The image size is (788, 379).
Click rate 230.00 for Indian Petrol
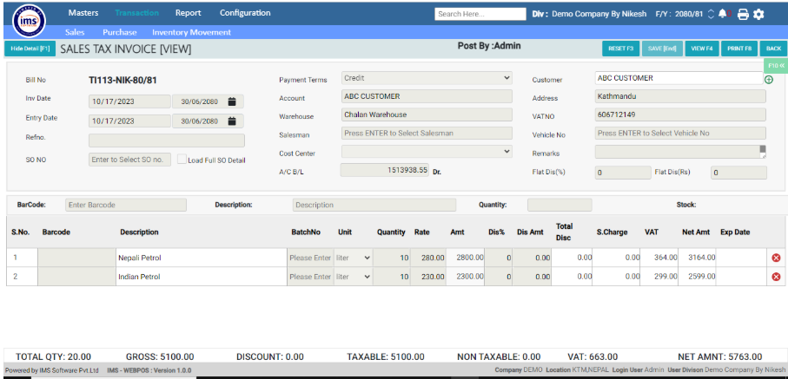pos(428,277)
